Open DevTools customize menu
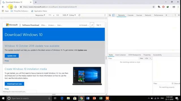This screenshot has height=101, width=181. [175, 15]
